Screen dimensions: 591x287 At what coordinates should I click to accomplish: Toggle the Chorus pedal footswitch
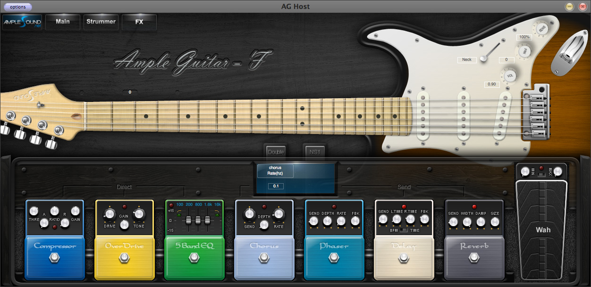pyautogui.click(x=264, y=257)
